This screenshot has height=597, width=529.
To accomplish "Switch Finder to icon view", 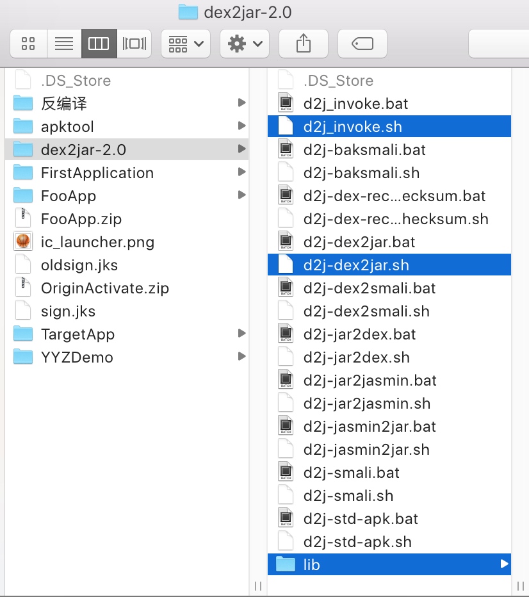I will [x=28, y=44].
